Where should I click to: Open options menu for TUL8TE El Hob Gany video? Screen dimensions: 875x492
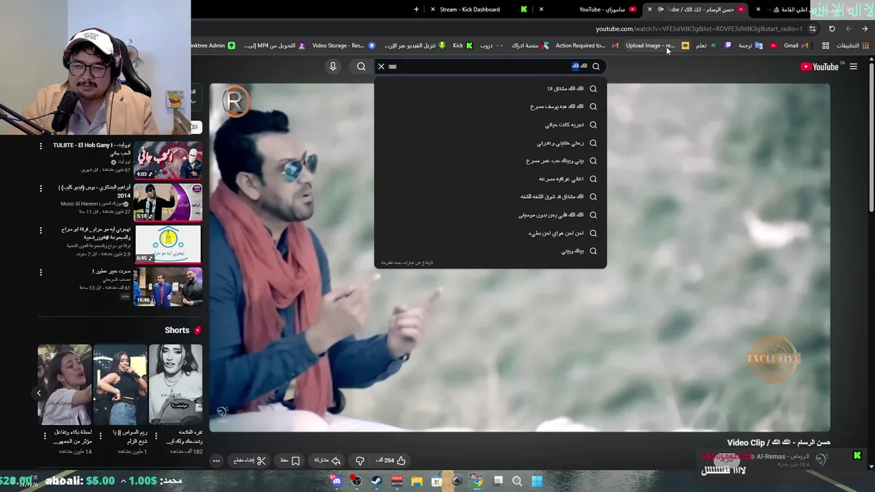tap(40, 146)
